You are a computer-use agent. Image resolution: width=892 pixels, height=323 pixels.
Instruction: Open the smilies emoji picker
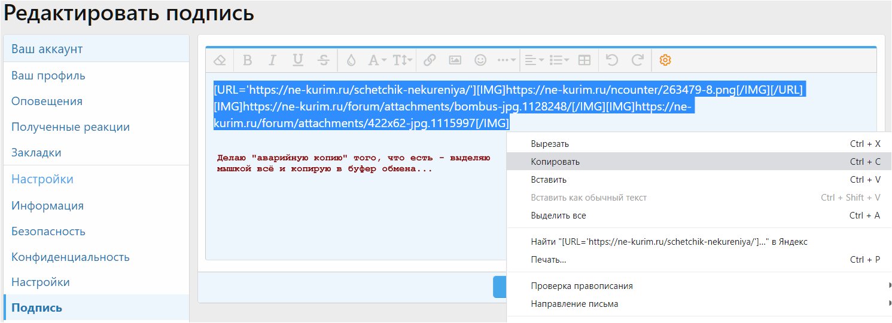480,60
